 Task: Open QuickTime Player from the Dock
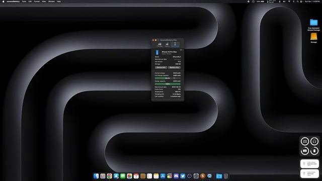(209, 176)
